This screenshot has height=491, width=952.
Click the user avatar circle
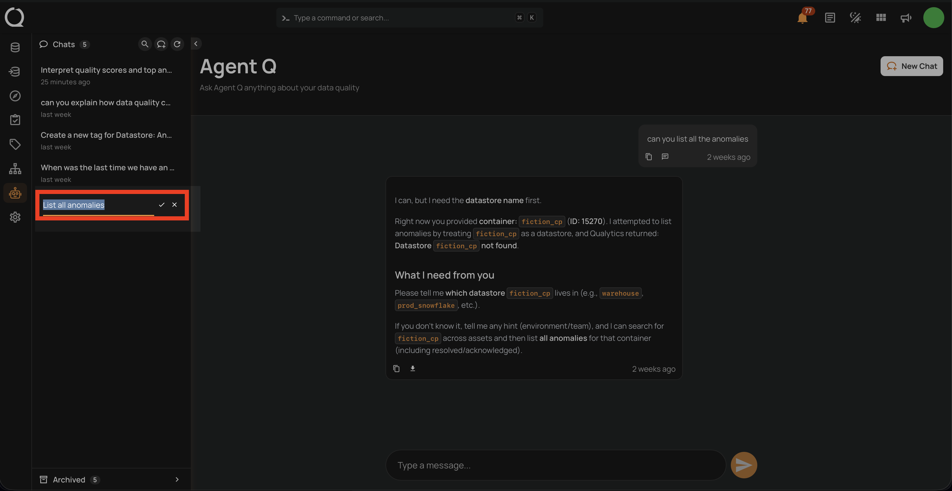(x=934, y=18)
